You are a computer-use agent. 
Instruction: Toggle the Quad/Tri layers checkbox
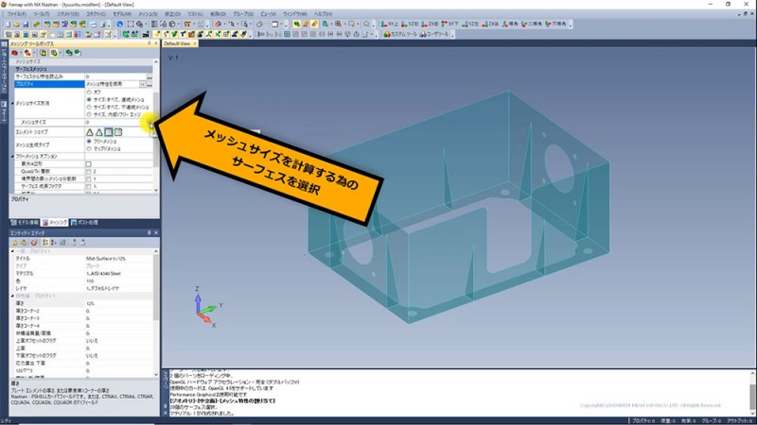pyautogui.click(x=88, y=172)
